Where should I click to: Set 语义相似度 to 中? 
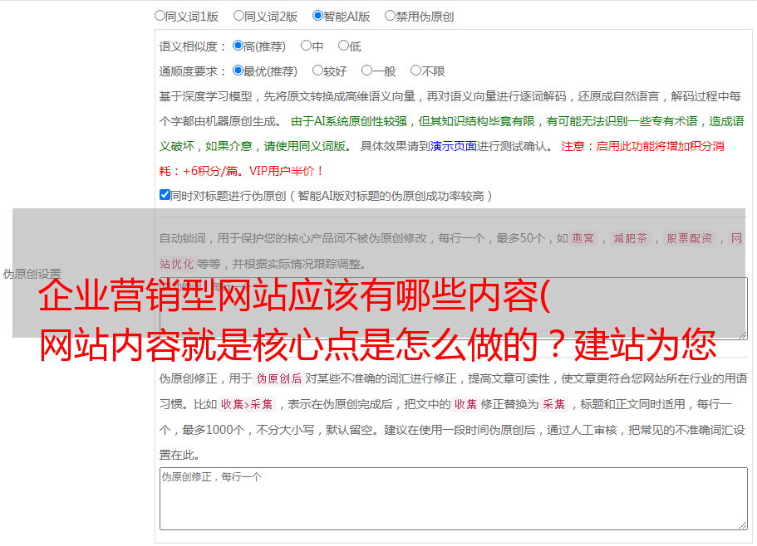pyautogui.click(x=306, y=46)
